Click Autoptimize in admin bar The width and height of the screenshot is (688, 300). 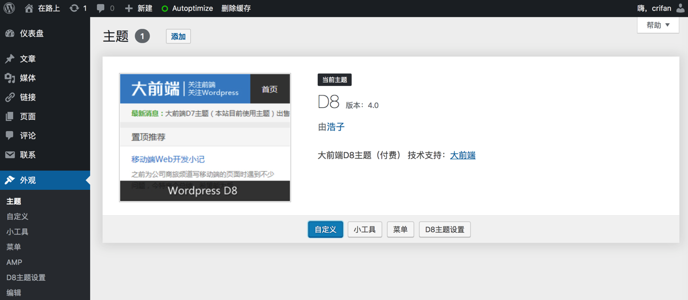point(193,8)
